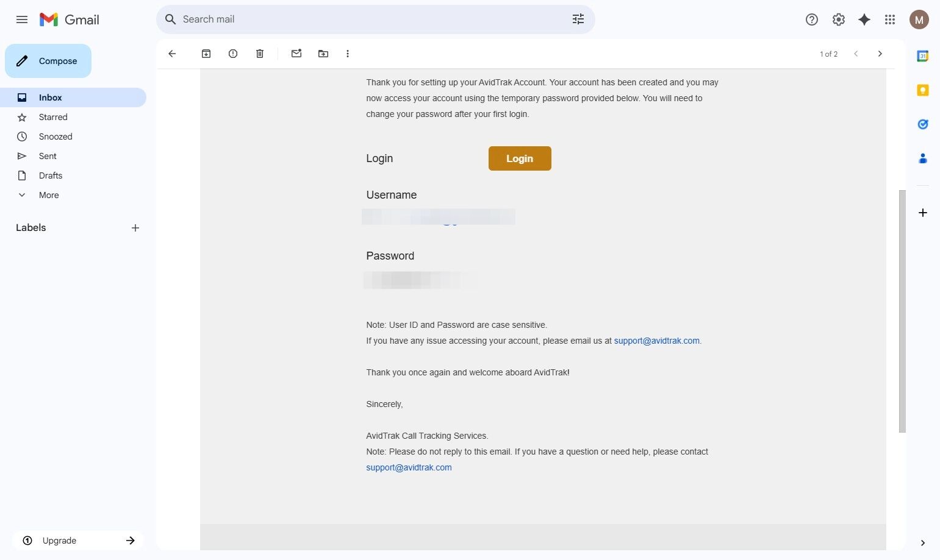Report this email as spam
This screenshot has width=940, height=560.
(233, 54)
